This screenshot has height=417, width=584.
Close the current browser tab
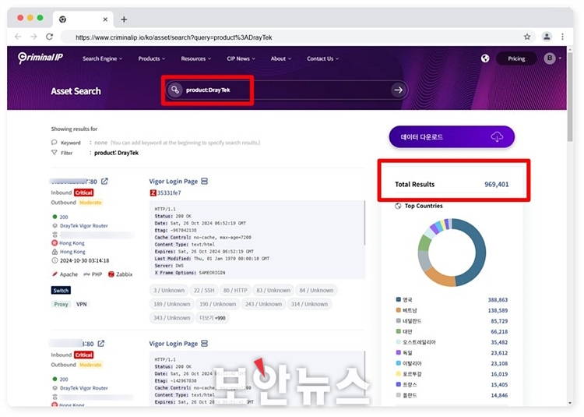105,19
